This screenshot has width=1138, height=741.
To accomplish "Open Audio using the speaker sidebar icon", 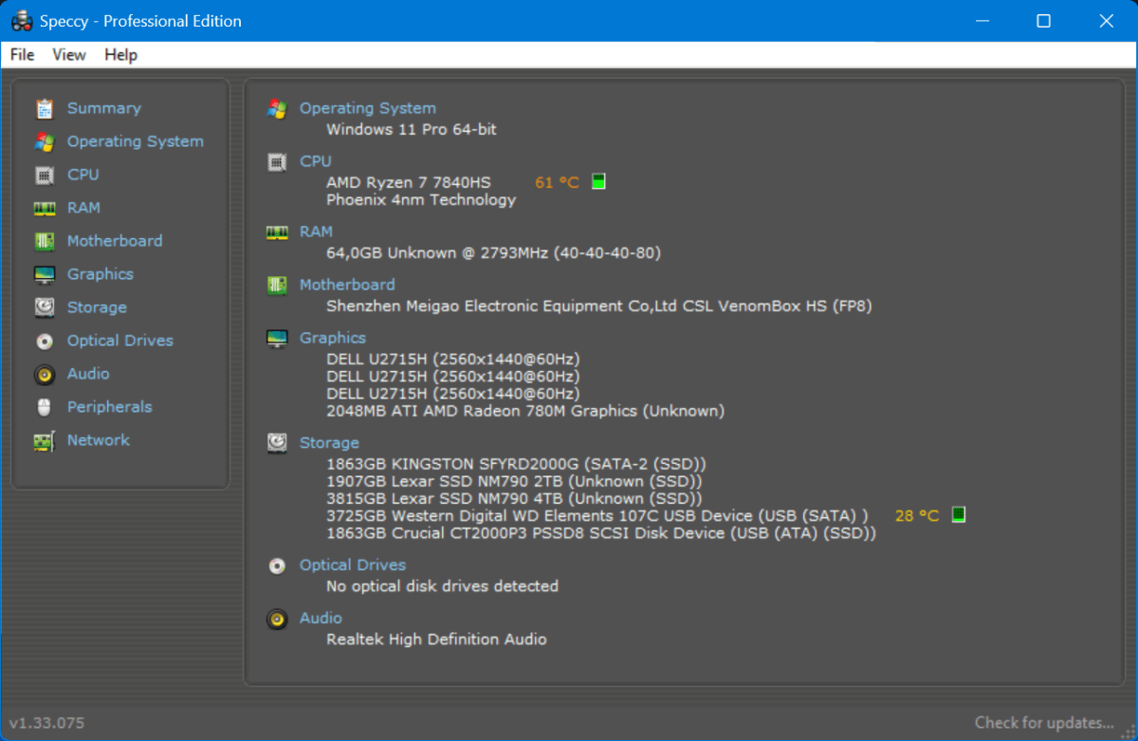I will [45, 375].
